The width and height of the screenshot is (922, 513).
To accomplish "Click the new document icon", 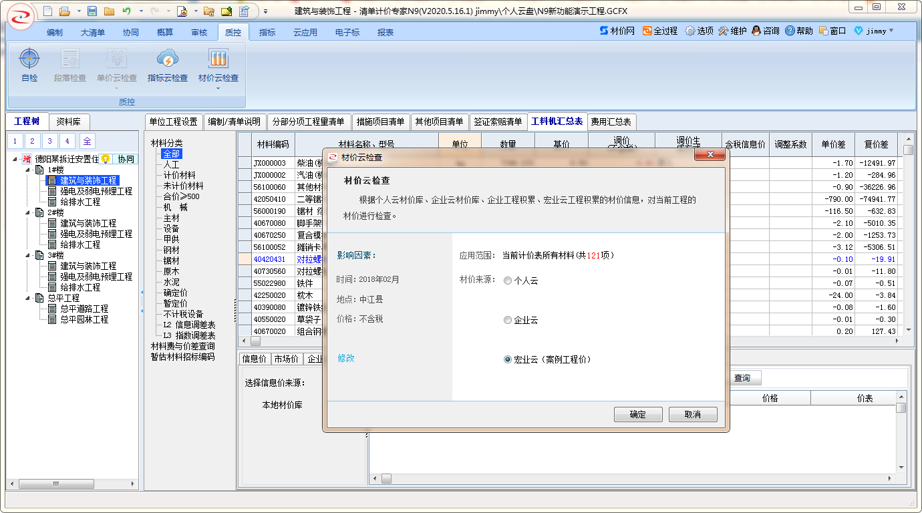I will [x=47, y=11].
